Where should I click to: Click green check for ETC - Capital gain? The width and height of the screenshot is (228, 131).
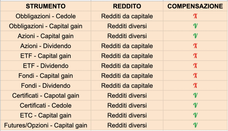195,115
